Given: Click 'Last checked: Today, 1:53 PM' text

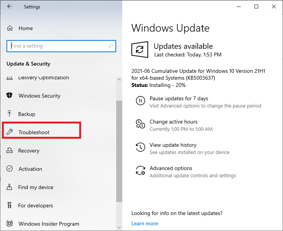Looking at the screenshot, I should click(188, 55).
